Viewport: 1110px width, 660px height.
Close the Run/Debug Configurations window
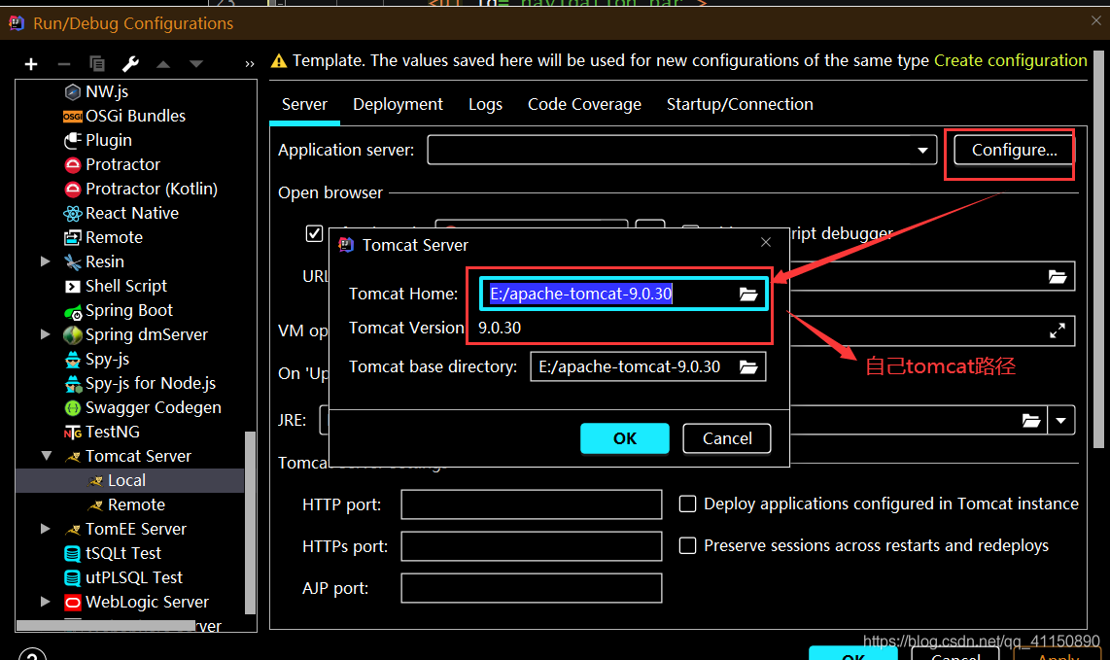1095,20
